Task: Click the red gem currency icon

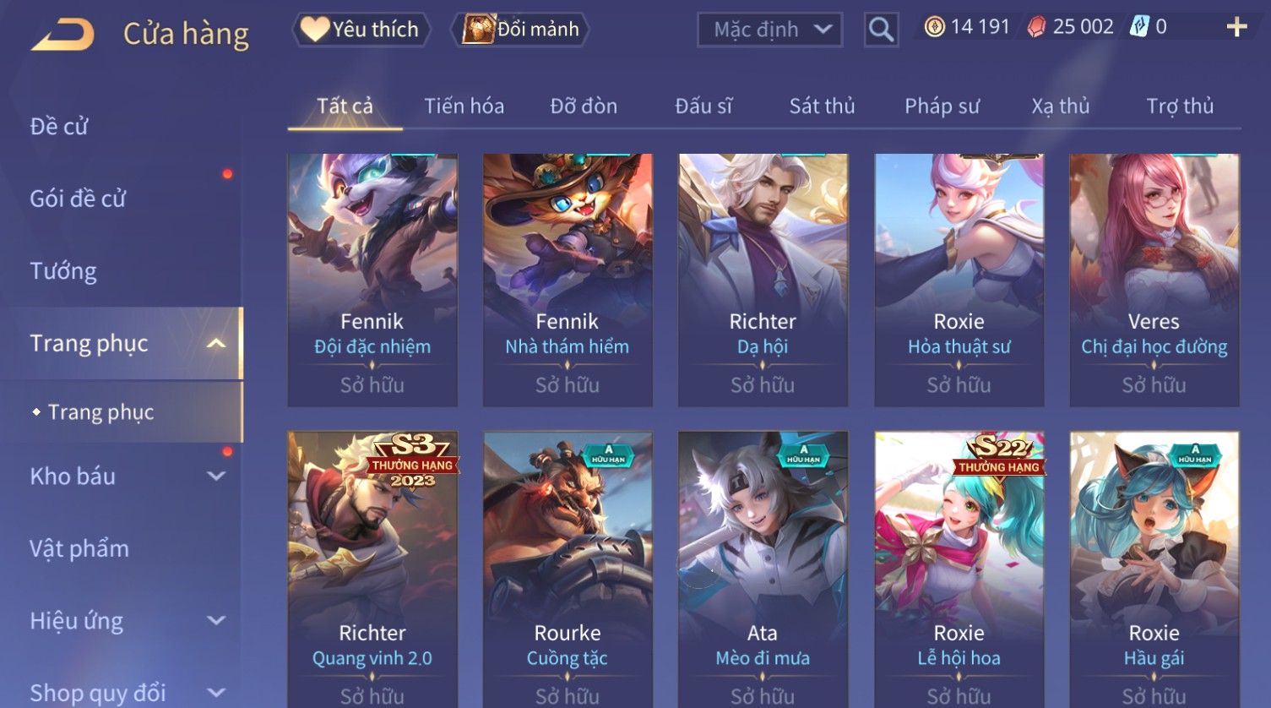Action: pos(1036,28)
